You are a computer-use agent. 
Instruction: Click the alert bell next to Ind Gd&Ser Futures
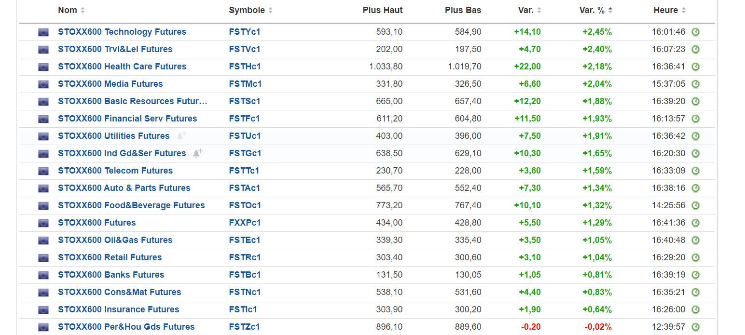[197, 153]
